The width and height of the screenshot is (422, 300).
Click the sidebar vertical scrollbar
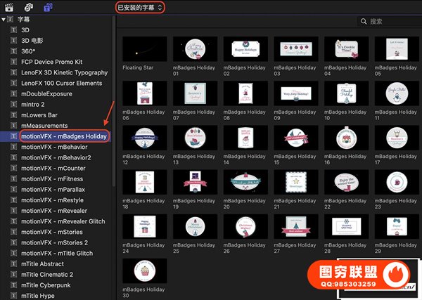pos(115,105)
